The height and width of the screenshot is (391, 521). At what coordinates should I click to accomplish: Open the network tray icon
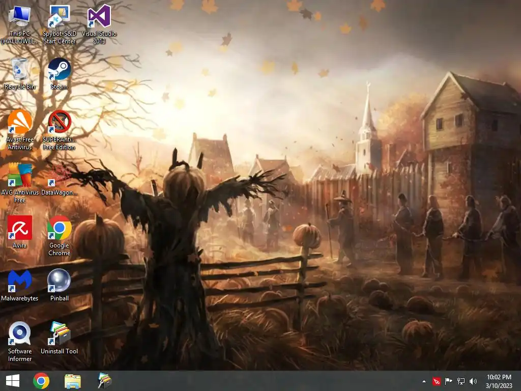461,381
